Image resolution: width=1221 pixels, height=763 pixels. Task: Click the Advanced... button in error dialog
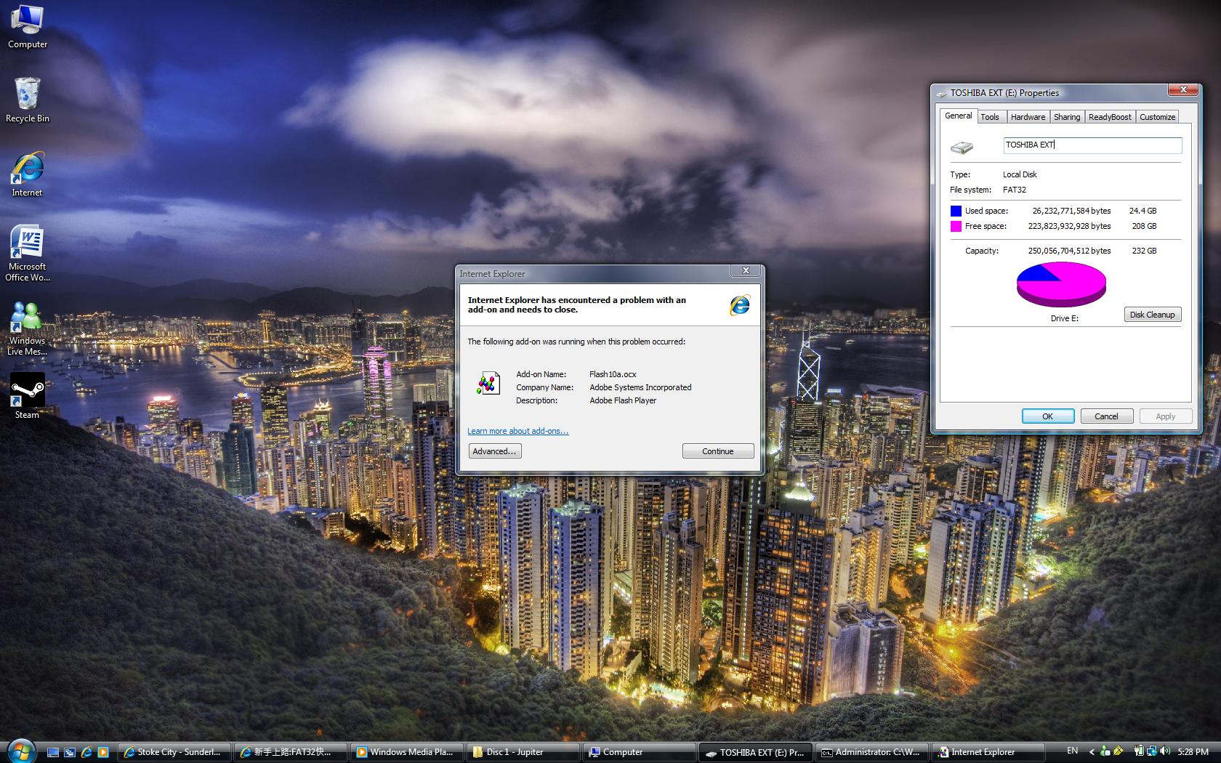point(495,451)
